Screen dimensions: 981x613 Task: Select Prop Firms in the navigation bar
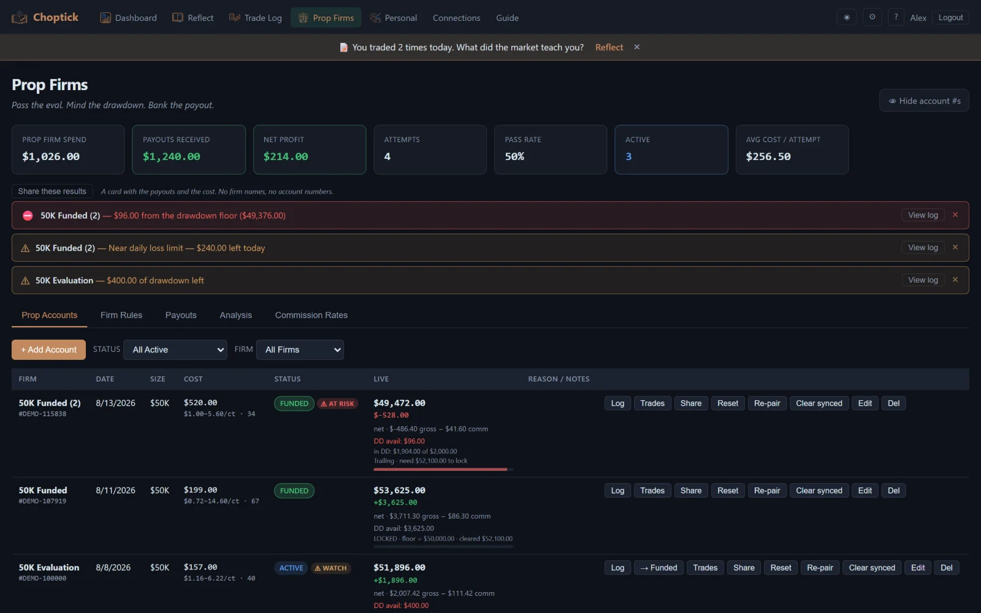tap(326, 18)
